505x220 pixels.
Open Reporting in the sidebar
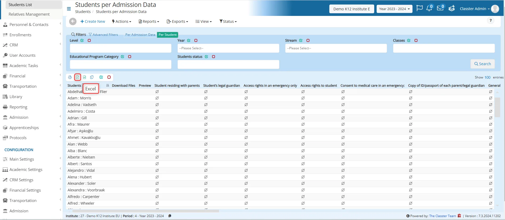click(18, 107)
